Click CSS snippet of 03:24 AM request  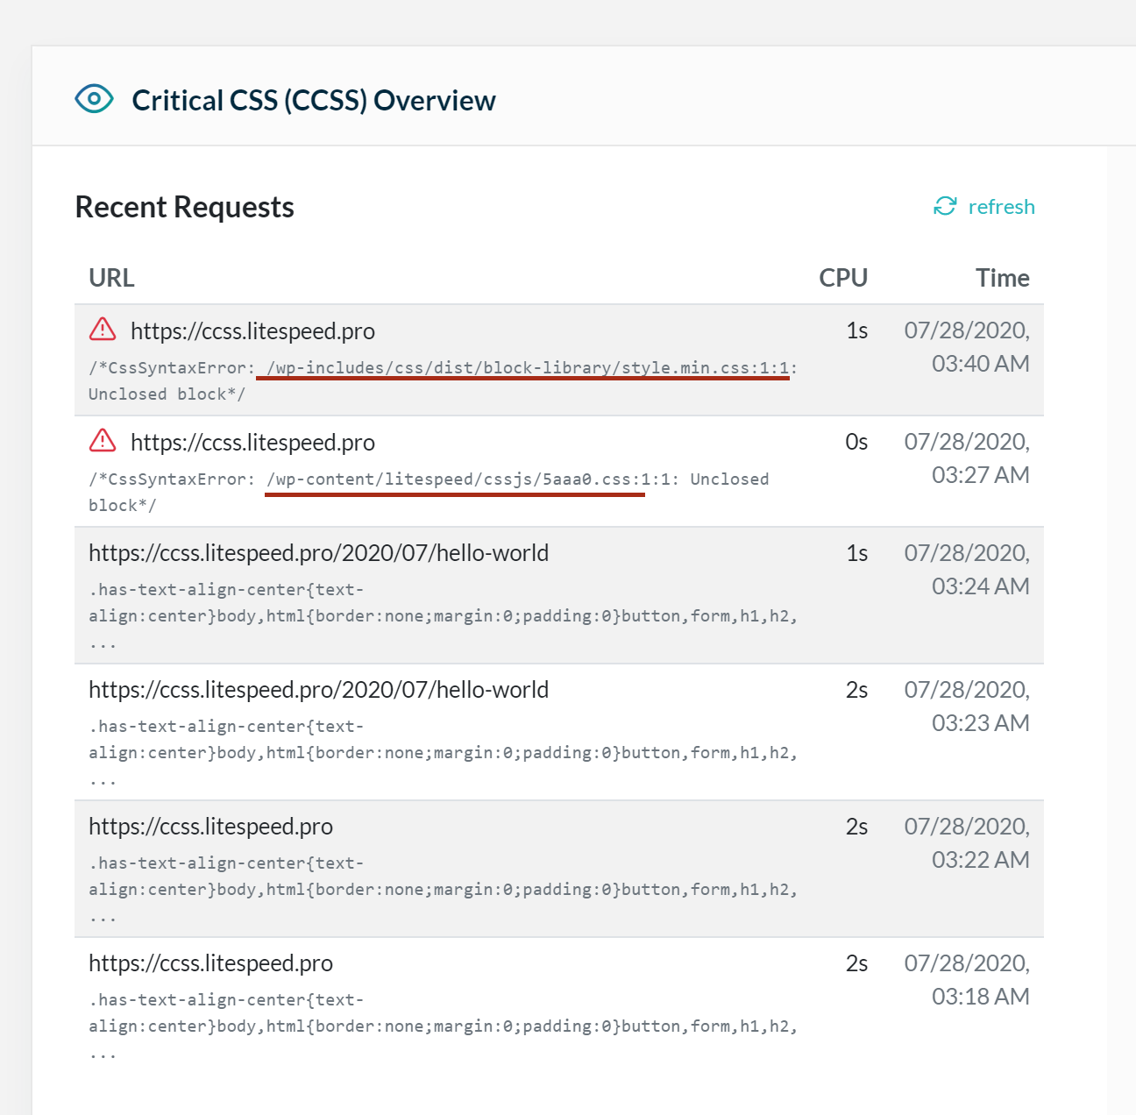pos(443,616)
